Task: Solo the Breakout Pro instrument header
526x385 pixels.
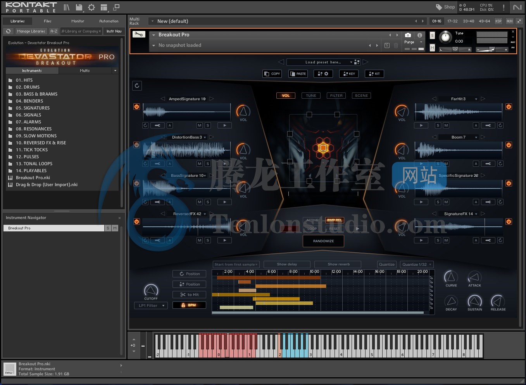Action: tap(432, 35)
